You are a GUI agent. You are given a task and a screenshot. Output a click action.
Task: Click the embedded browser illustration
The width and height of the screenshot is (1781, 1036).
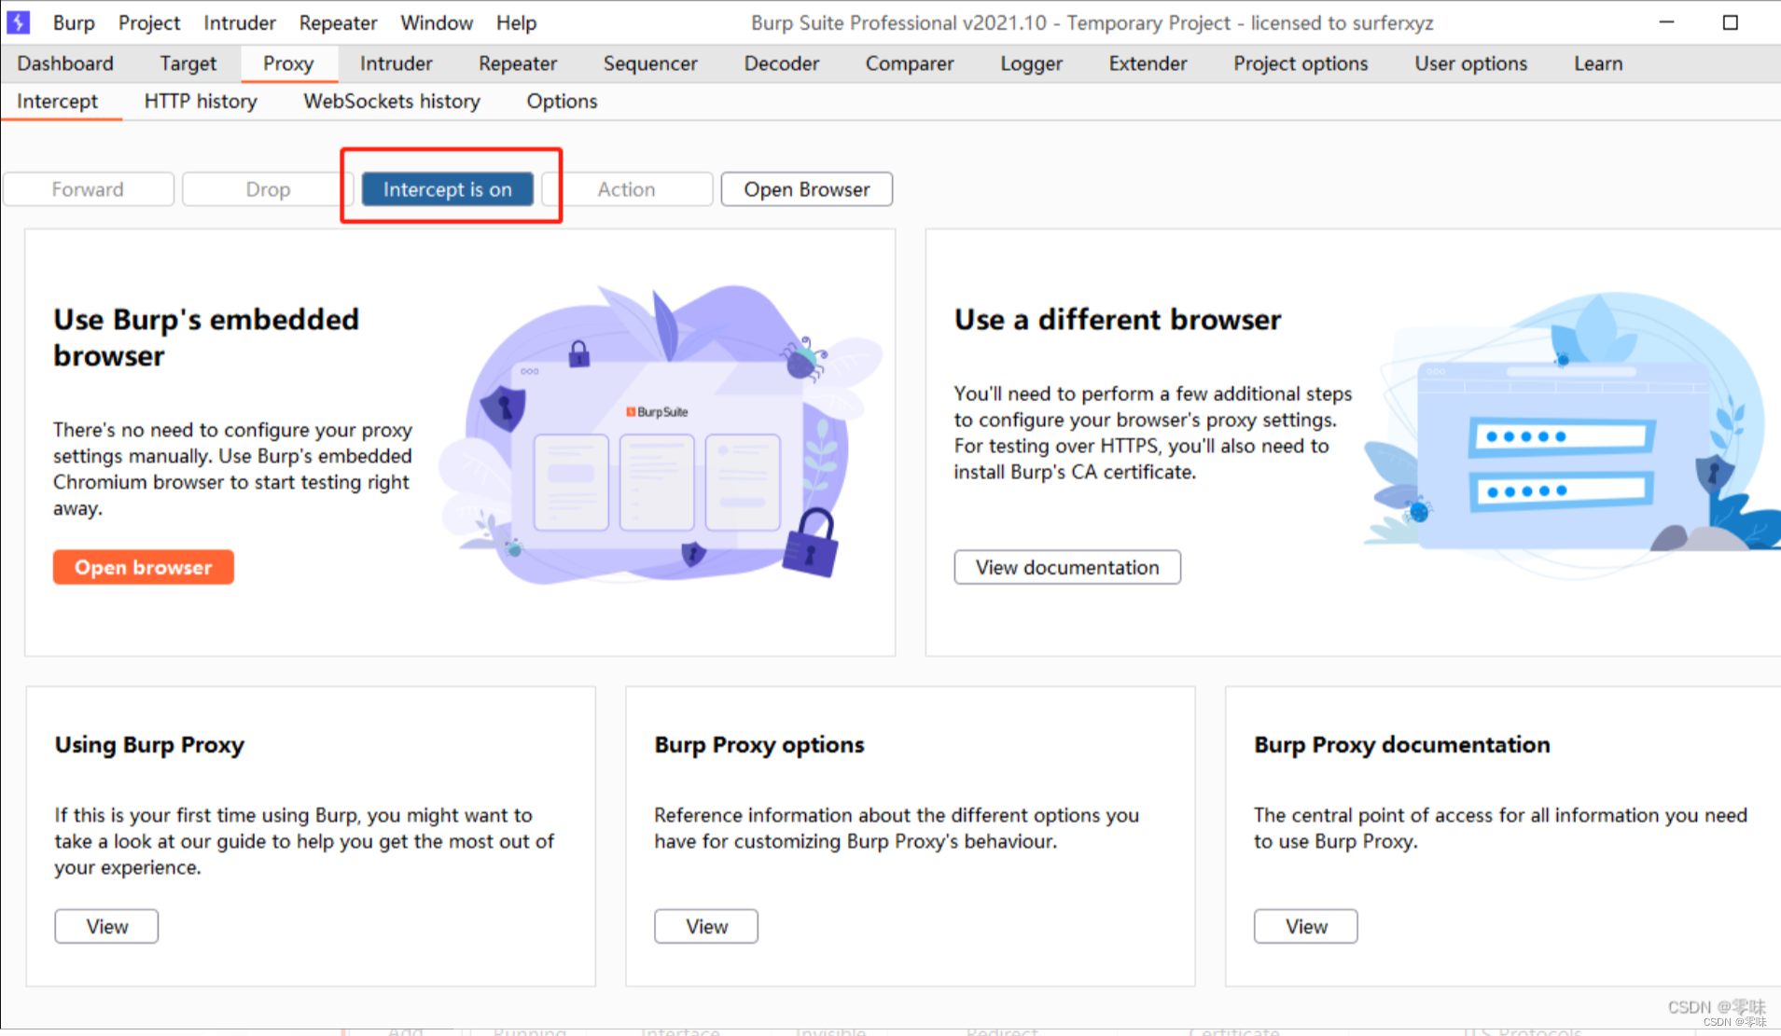661,434
